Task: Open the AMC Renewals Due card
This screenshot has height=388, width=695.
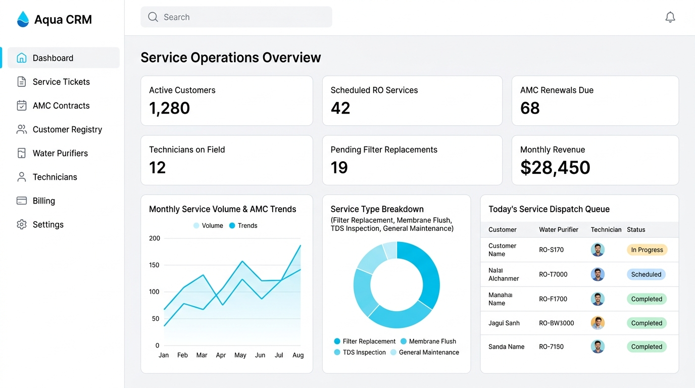Action: click(595, 101)
